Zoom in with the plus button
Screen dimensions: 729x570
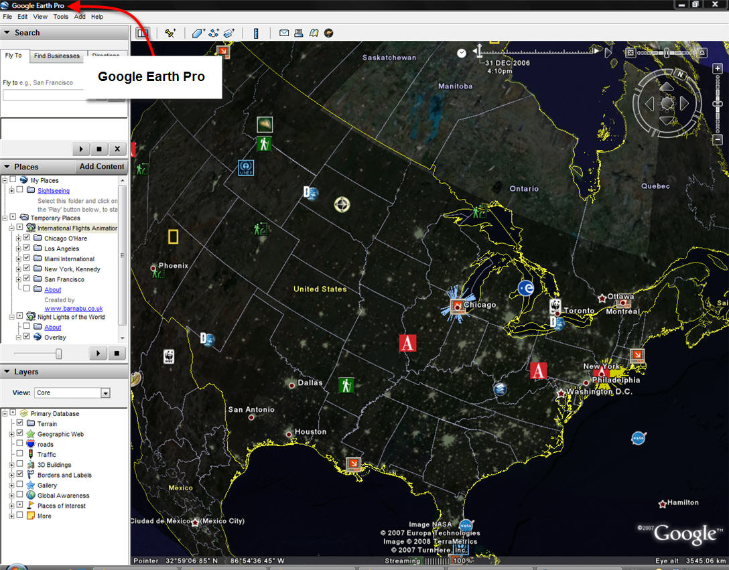pyautogui.click(x=718, y=68)
